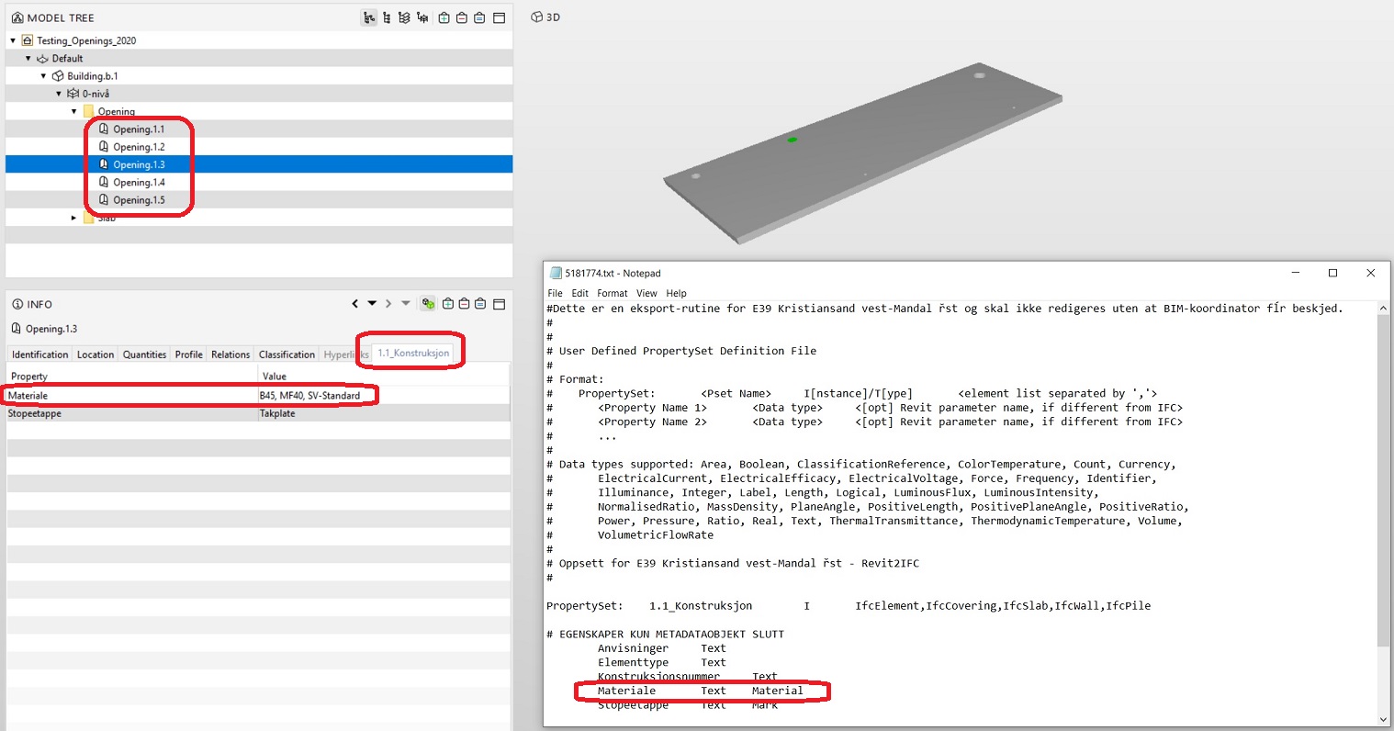Collapse the Opening folder

(74, 110)
